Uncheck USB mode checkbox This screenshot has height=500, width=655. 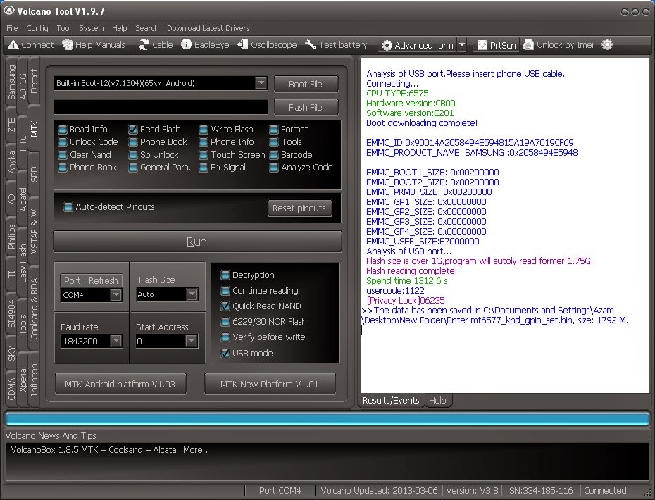pyautogui.click(x=225, y=354)
